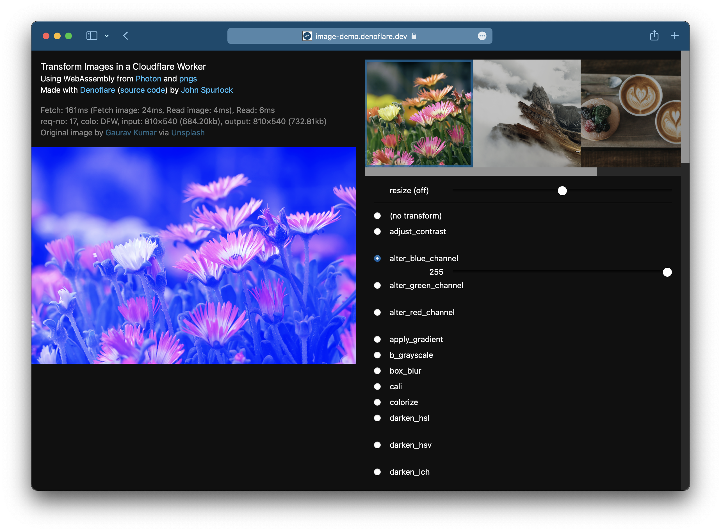Choose the adjust_contrast radio button
Viewport: 721px width, 532px height.
(377, 231)
